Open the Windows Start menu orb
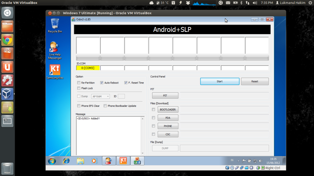The height and width of the screenshot is (176, 314). pos(52,161)
